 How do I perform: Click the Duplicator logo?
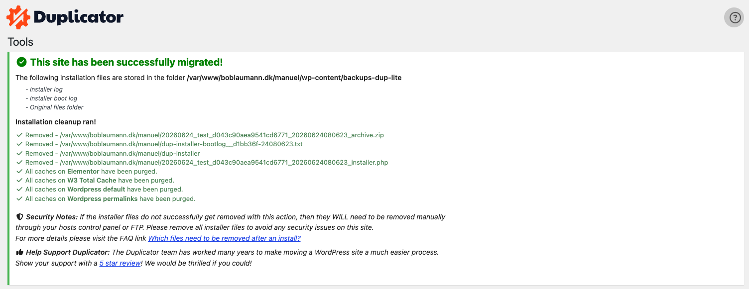[x=65, y=17]
